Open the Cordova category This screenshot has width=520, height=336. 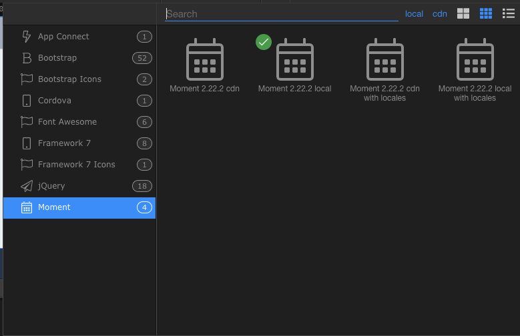coord(79,101)
